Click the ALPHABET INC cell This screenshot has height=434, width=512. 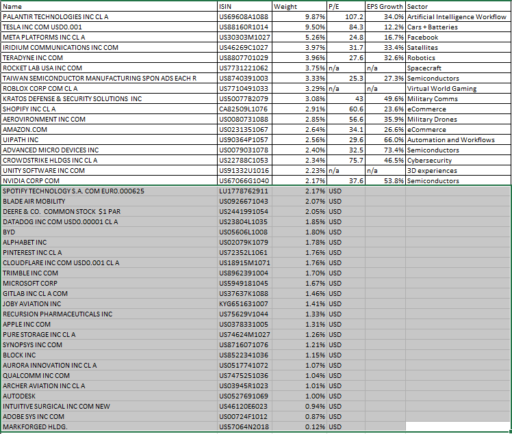(109, 242)
